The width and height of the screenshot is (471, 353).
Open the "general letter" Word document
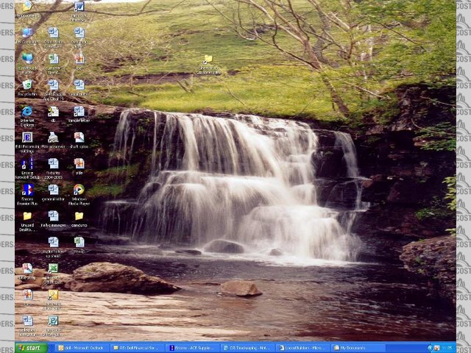click(53, 190)
